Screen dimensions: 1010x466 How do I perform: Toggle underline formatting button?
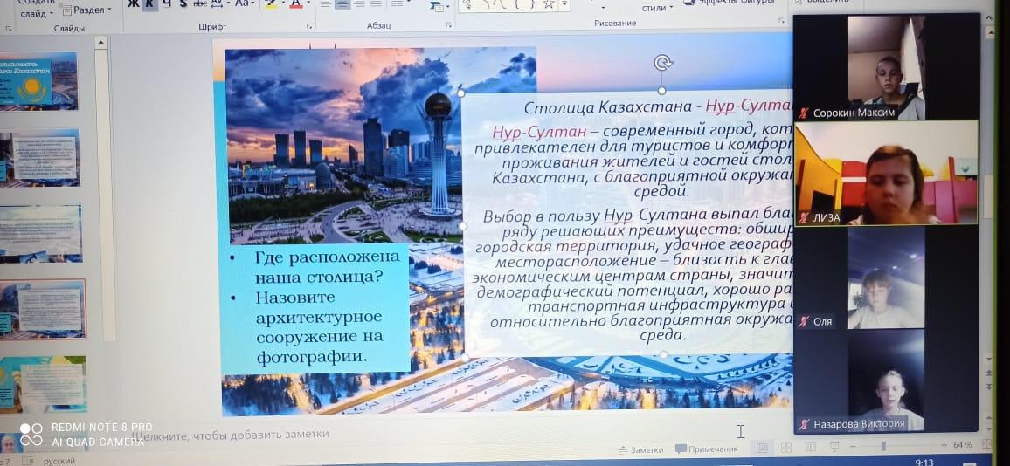pos(166,3)
